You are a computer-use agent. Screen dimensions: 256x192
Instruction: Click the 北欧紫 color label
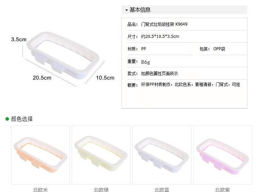point(223,190)
